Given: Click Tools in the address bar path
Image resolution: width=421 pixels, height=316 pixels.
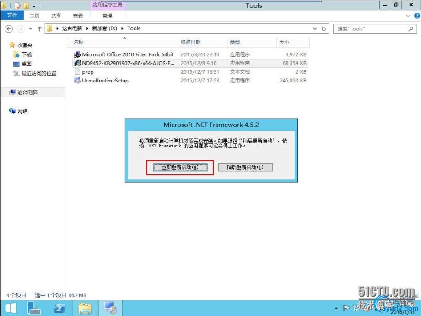Looking at the screenshot, I should (134, 28).
